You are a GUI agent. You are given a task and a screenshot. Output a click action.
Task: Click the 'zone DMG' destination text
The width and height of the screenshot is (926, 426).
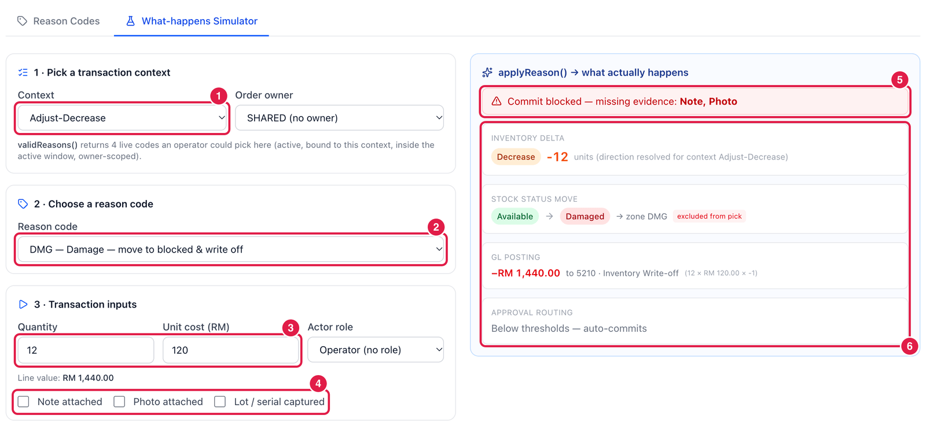pyautogui.click(x=646, y=216)
